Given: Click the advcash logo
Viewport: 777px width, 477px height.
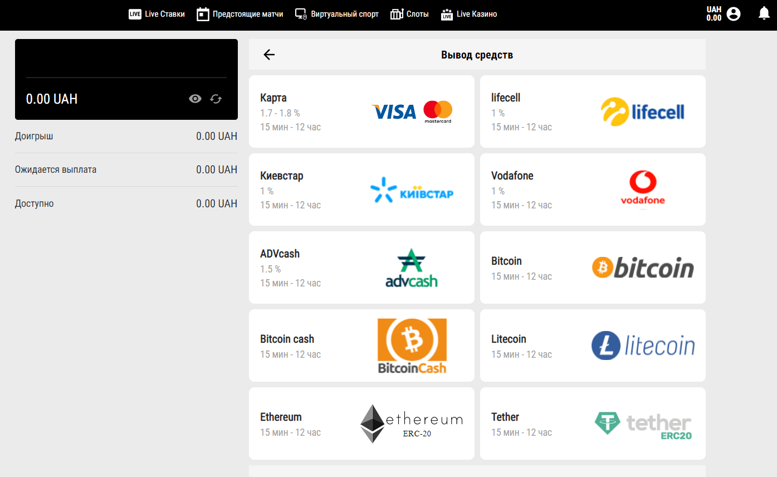Looking at the screenshot, I should (x=412, y=267).
